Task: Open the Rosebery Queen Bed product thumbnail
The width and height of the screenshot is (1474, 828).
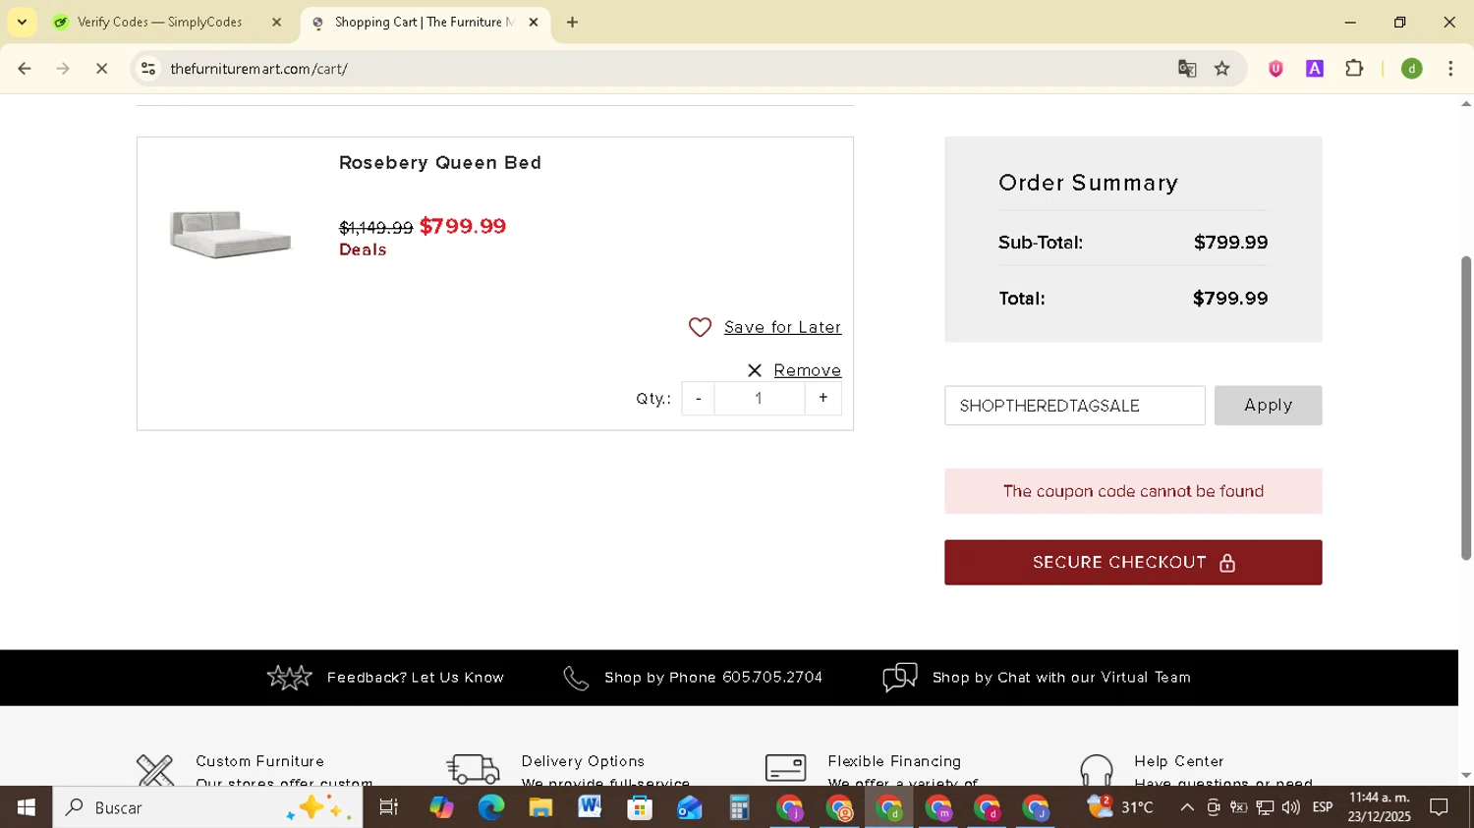Action: click(x=231, y=234)
